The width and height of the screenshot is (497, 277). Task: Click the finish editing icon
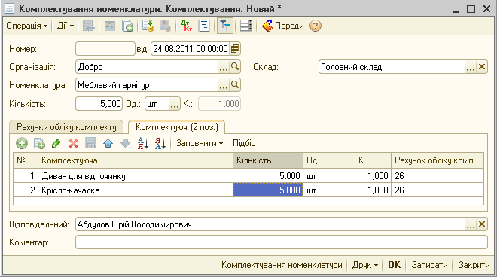90,143
